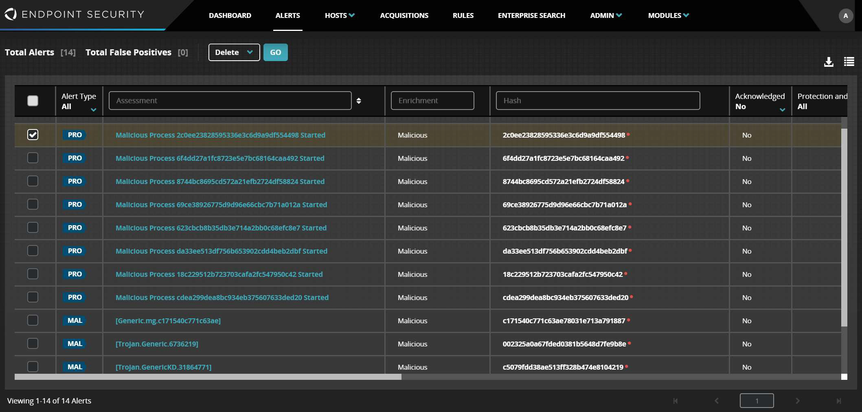
Task: Uncheck the 2c0ee238 alert row checkbox
Action: pyautogui.click(x=33, y=135)
